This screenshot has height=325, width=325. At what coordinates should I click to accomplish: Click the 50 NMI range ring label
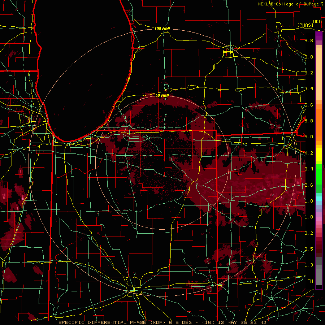coord(162,95)
